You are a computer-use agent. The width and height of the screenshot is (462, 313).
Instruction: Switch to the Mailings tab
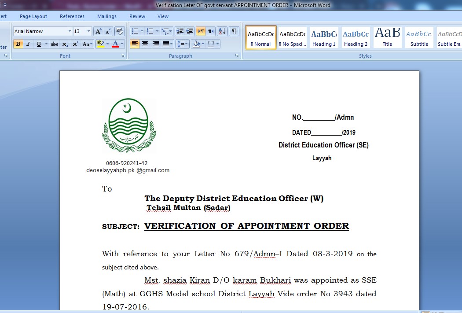(x=106, y=16)
